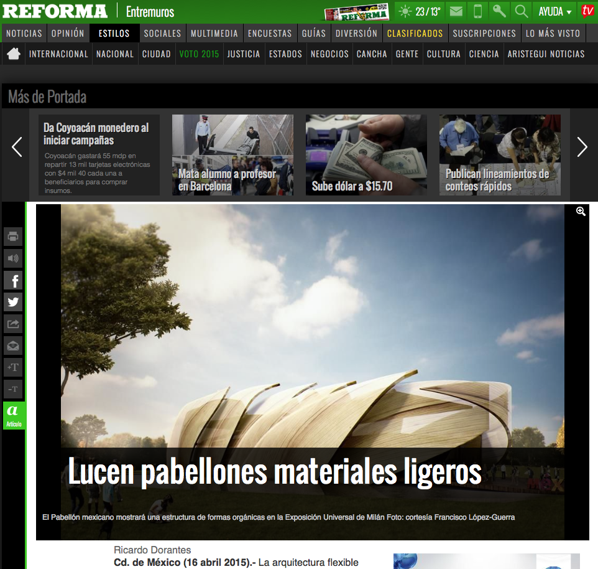Share article on Twitter

13,302
